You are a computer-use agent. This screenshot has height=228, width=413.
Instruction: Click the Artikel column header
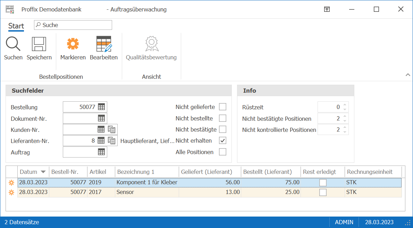point(101,172)
